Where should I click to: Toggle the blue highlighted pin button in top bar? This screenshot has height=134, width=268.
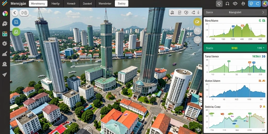click(251, 3)
